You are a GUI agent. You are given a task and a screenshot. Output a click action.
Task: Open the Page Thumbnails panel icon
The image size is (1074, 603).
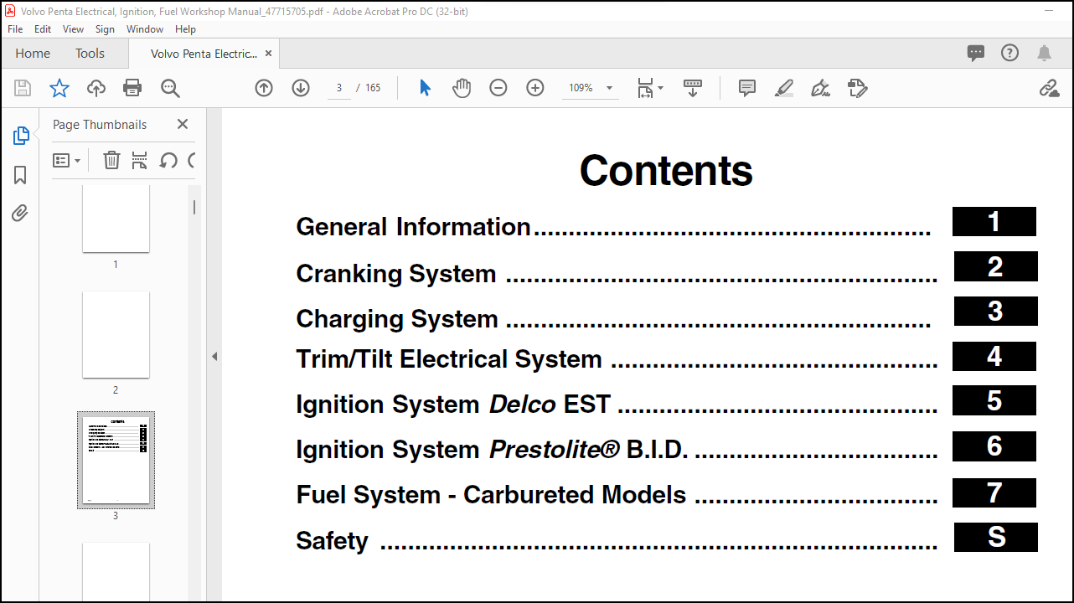(21, 136)
